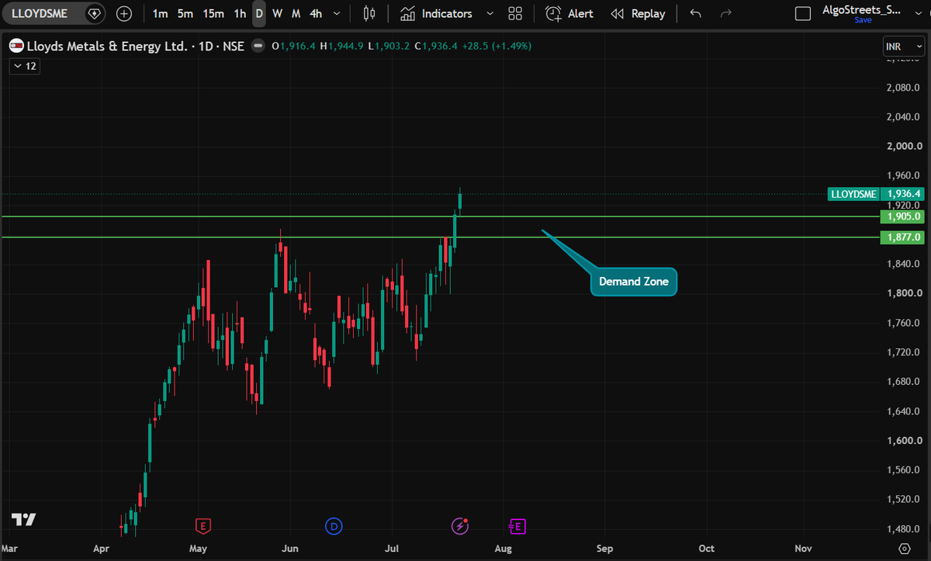Open chart settings gear at bottom right

coord(903,548)
